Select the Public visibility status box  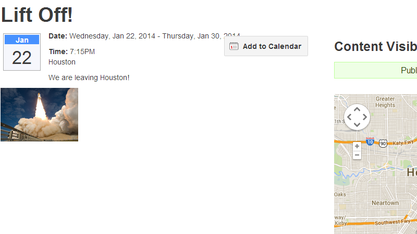pos(375,70)
